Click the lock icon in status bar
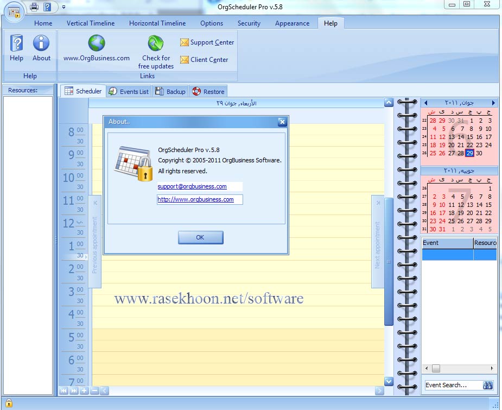The width and height of the screenshot is (502, 410). (9, 403)
